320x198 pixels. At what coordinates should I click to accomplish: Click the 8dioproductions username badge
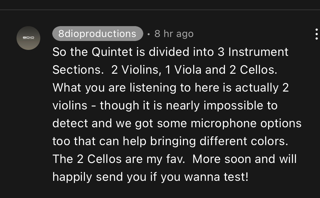(x=97, y=34)
